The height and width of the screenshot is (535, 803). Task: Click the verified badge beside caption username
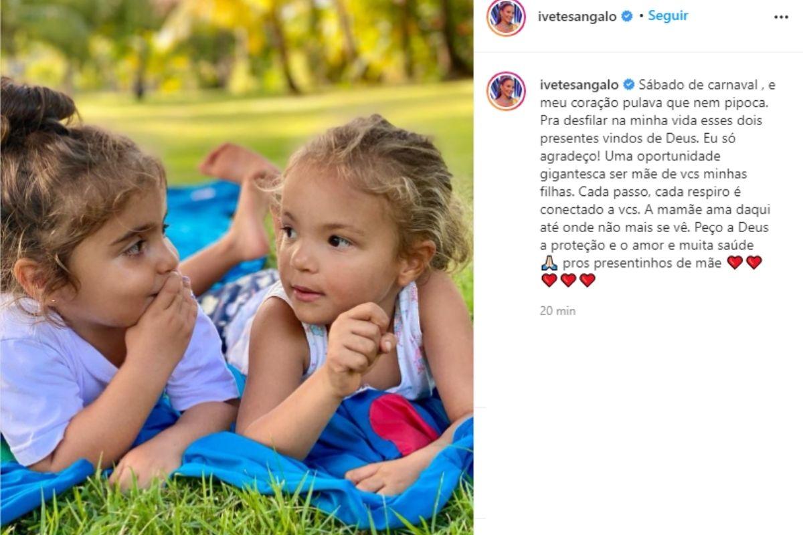(629, 85)
